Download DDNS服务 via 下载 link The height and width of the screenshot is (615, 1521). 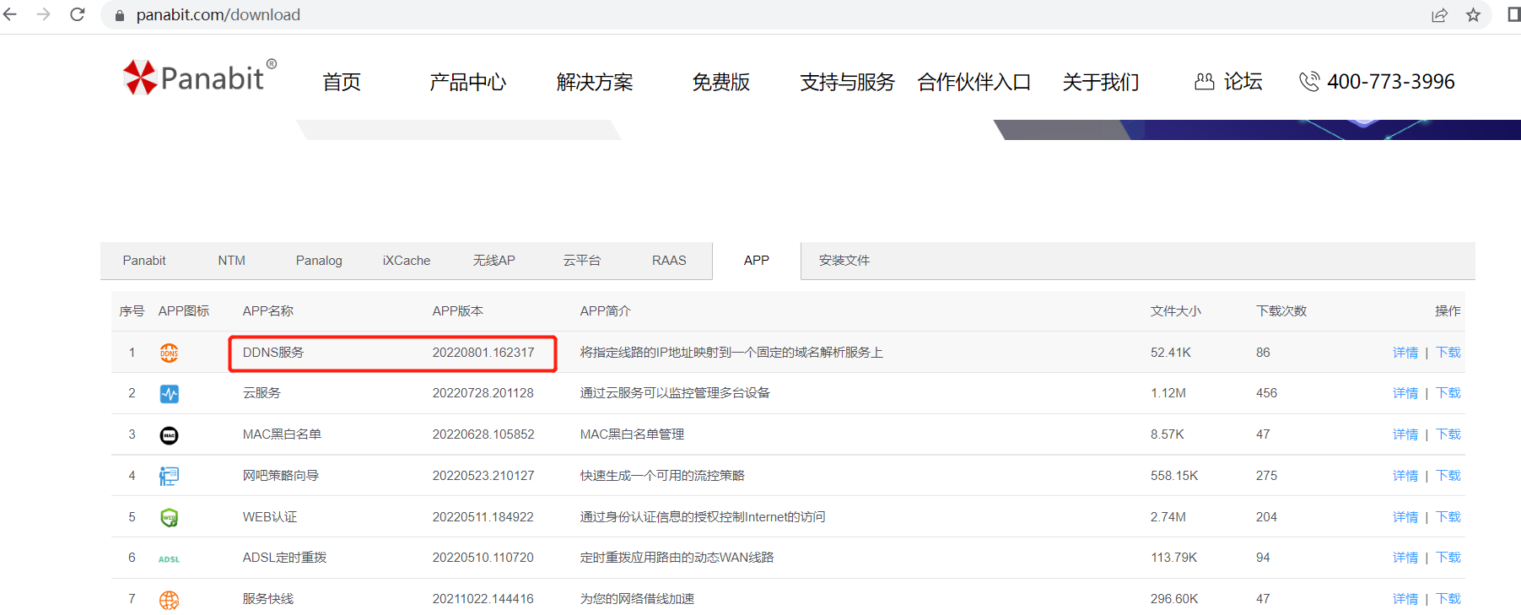tap(1448, 353)
